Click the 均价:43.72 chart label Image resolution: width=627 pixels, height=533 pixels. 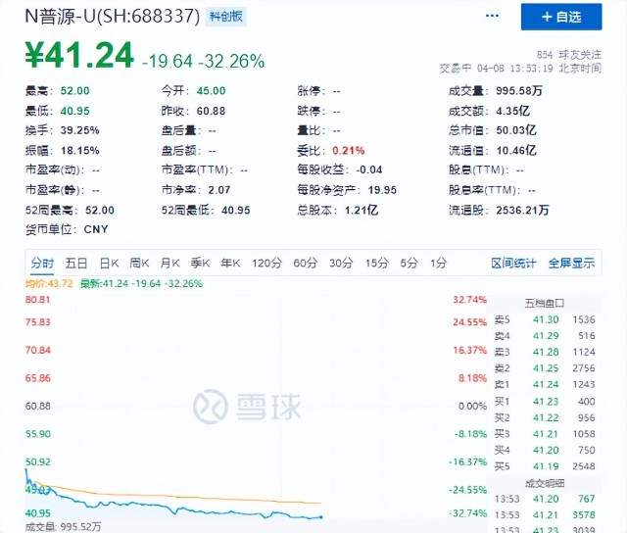[49, 283]
